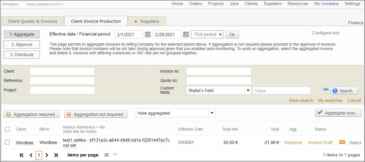Tick the checkbox for the Wordbee invoice row
Viewport: 365px width, 162px height.
click(x=7, y=142)
